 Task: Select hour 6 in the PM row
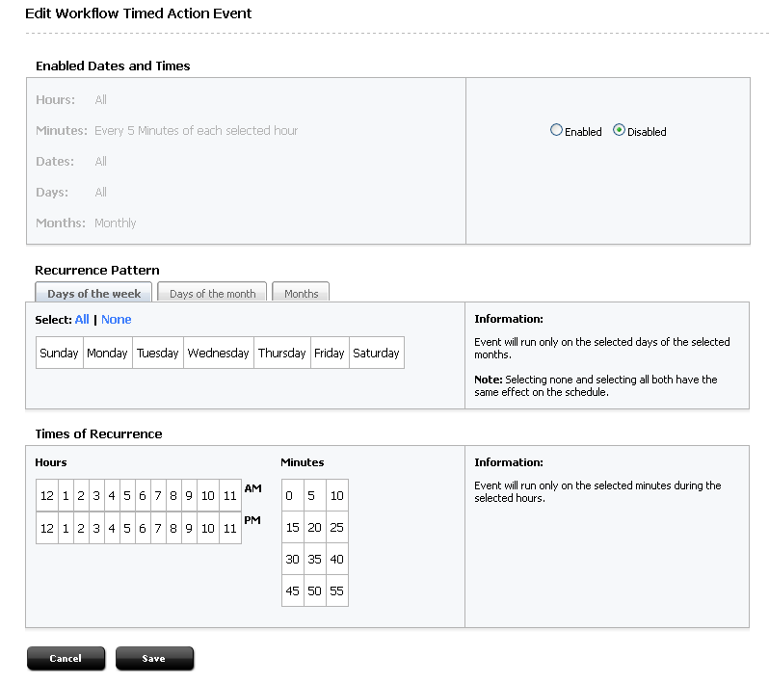[x=143, y=528]
